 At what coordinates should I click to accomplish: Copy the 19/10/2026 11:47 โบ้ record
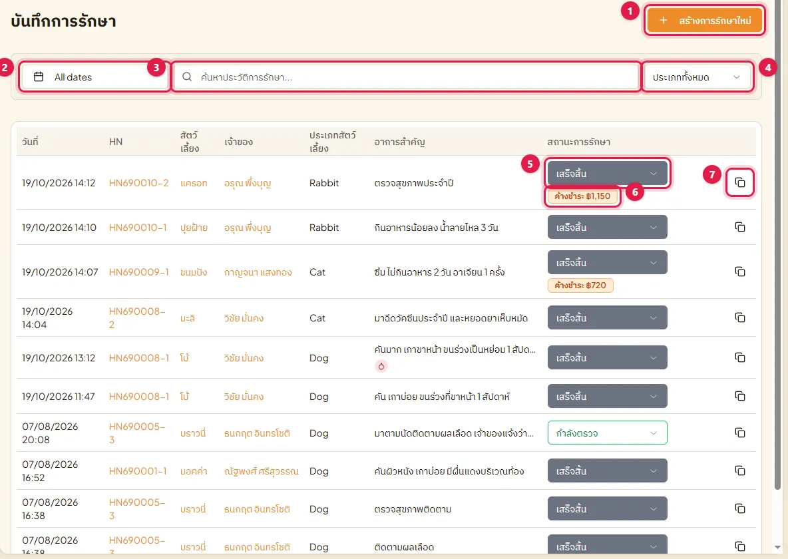pyautogui.click(x=740, y=396)
